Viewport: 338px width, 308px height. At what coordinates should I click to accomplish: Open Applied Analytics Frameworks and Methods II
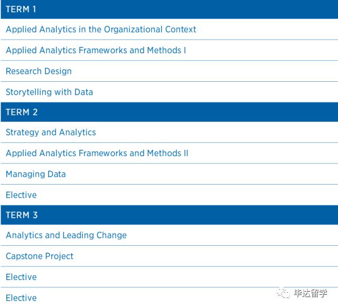[x=97, y=153]
